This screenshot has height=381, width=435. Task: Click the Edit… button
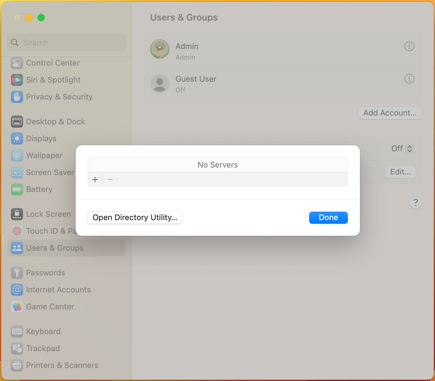coord(401,172)
